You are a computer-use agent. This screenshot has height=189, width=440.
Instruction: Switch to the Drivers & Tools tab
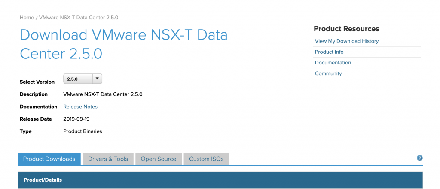click(x=108, y=159)
